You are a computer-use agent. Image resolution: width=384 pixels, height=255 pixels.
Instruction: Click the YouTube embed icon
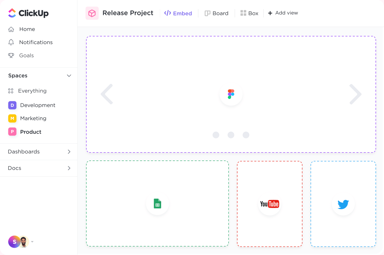(269, 204)
